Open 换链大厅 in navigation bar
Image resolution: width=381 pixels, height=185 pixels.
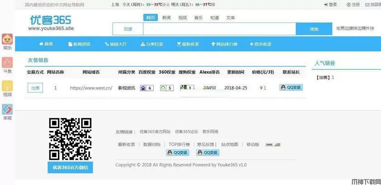[x=116, y=44]
